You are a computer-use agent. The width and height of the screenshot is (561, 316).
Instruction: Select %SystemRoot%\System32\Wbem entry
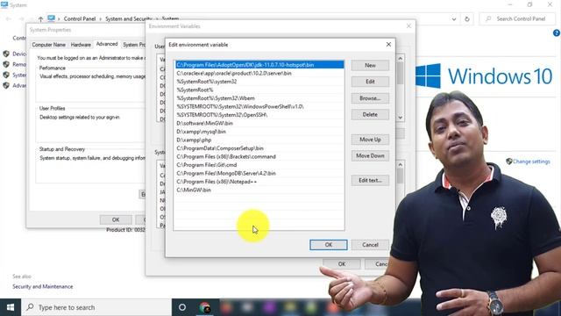tap(259, 98)
